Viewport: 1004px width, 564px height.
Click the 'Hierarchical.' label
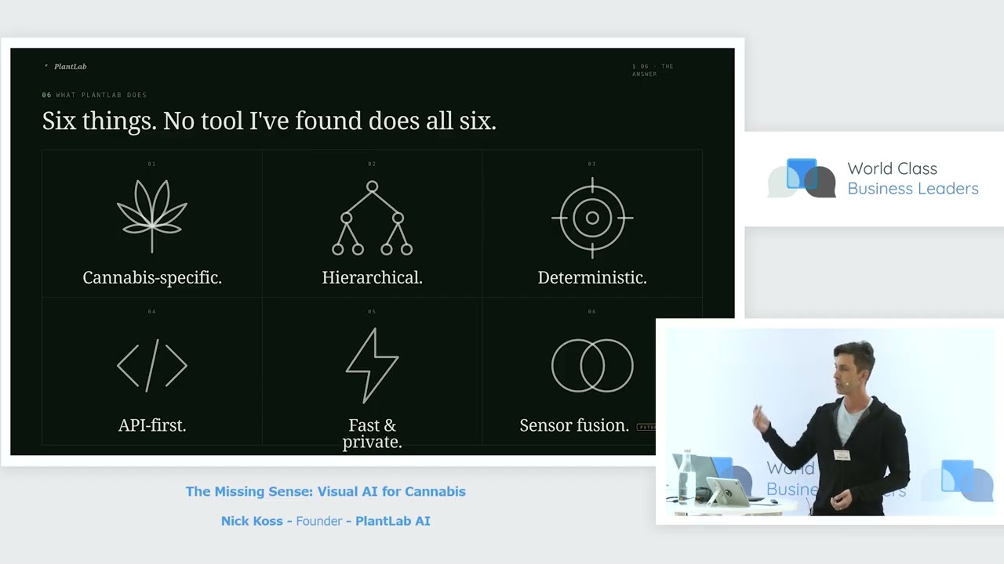point(372,277)
